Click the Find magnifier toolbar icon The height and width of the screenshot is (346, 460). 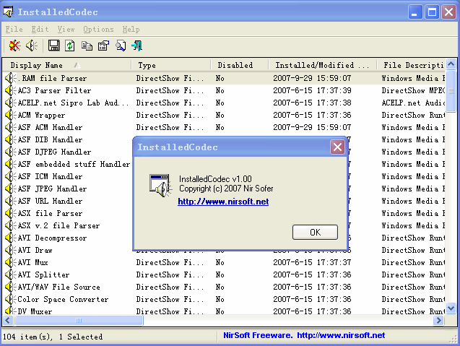(121, 46)
